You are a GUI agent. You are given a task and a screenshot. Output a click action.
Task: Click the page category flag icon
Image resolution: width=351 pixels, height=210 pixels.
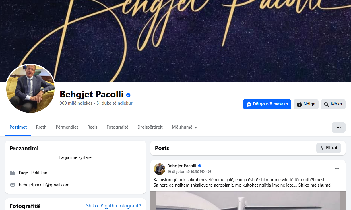[13, 173]
